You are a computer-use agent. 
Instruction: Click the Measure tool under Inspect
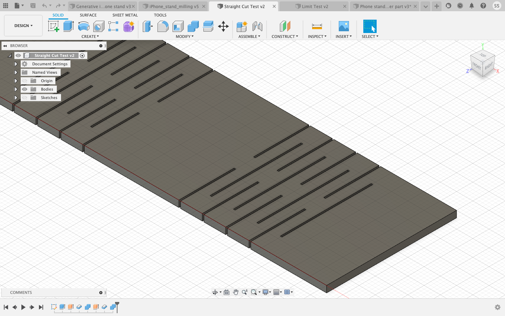point(317,26)
